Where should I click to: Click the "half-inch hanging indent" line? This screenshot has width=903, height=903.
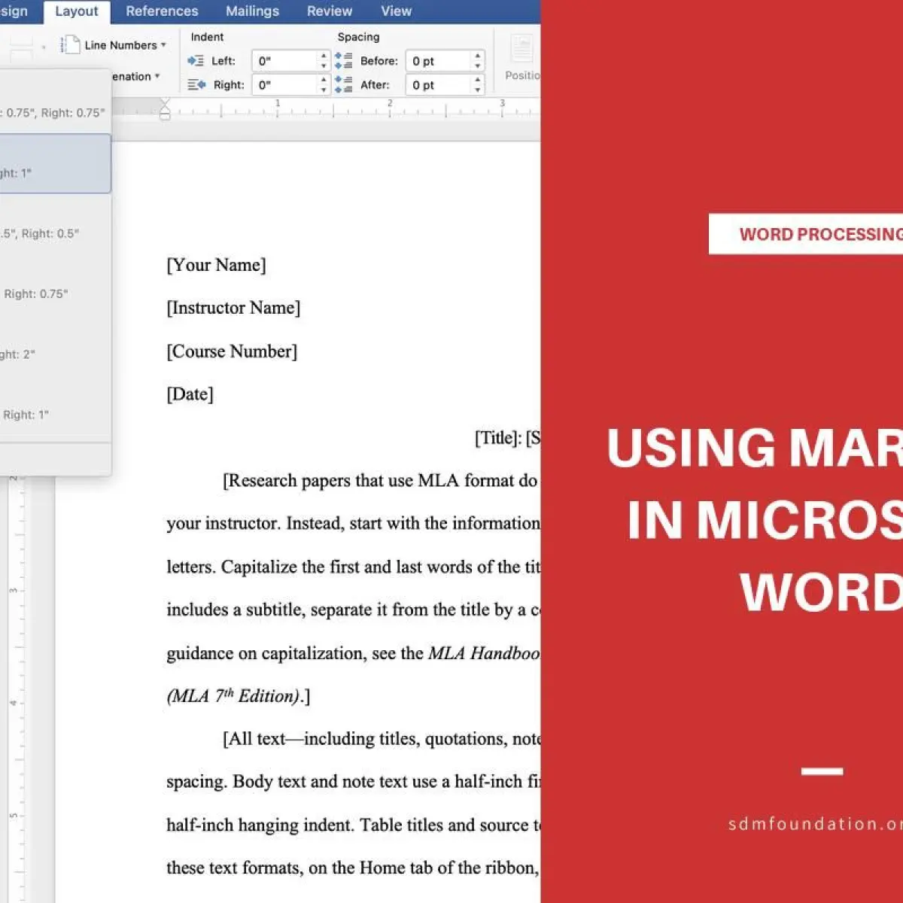tap(353, 825)
